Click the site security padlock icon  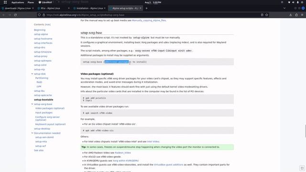pyautogui.click(x=44, y=15)
